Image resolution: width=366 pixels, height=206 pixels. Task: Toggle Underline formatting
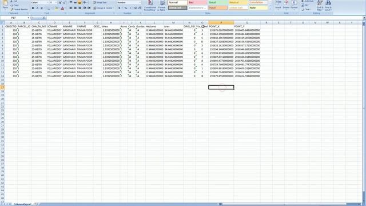click(x=42, y=8)
